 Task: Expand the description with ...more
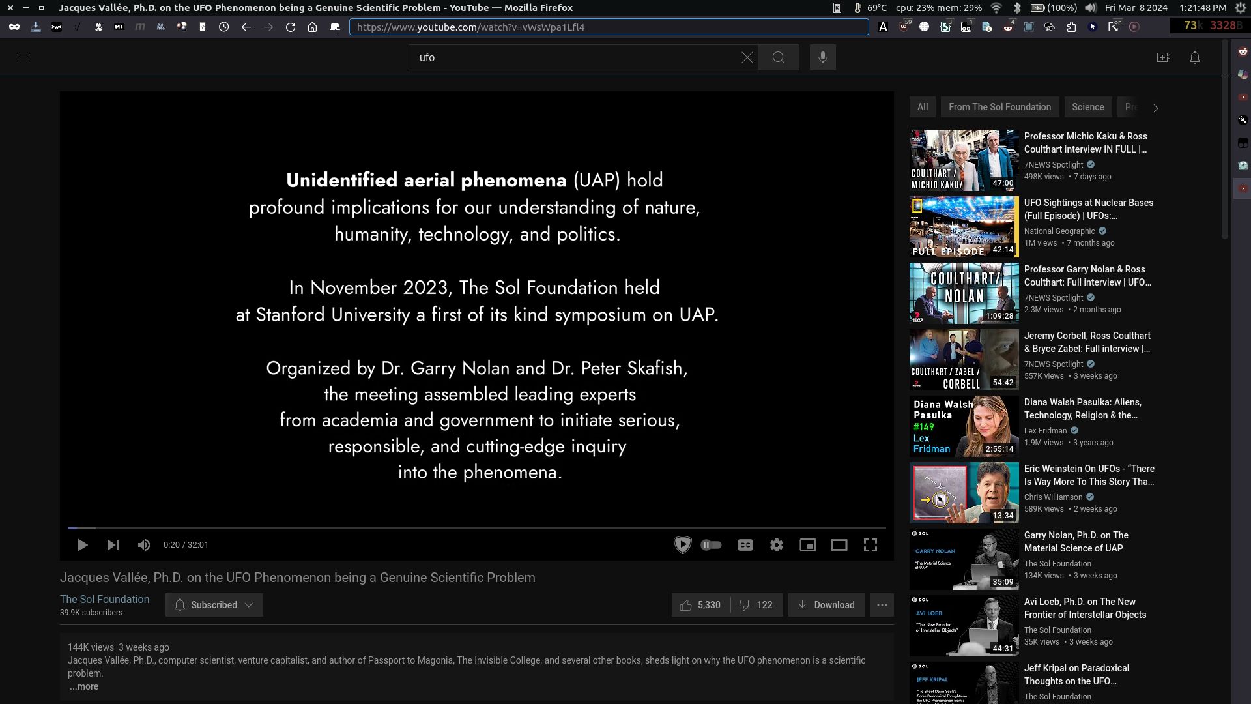(84, 686)
